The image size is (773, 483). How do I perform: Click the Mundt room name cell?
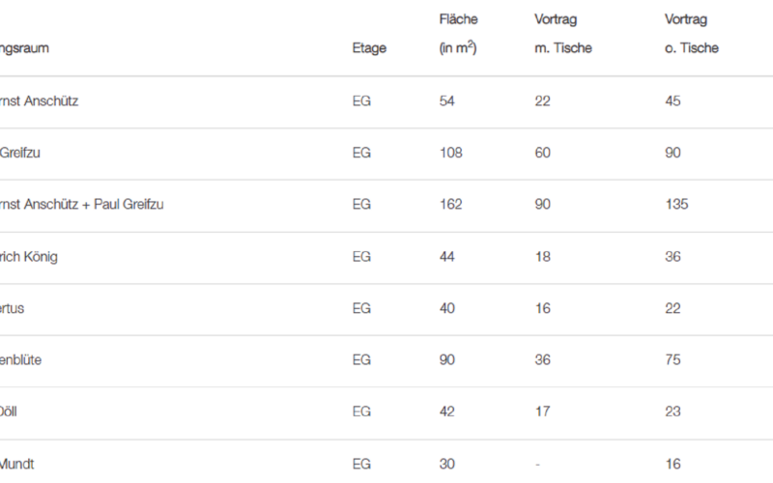(17, 465)
